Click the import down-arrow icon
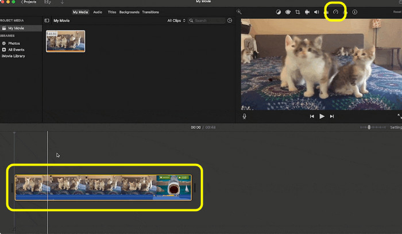The width and height of the screenshot is (402, 234). [62, 2]
